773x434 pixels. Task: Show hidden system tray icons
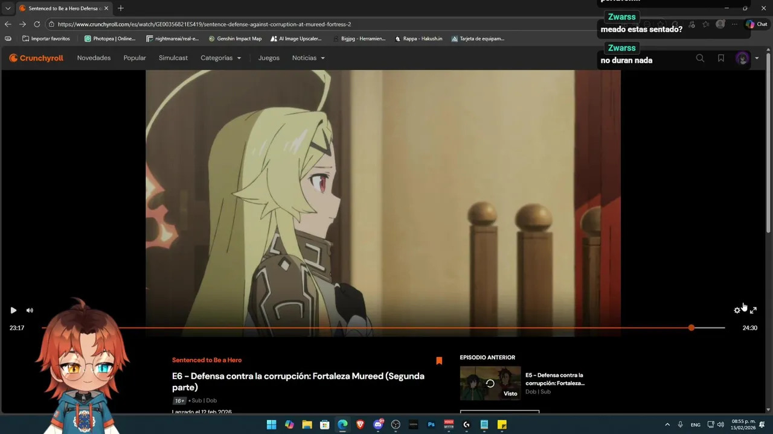coord(667,424)
